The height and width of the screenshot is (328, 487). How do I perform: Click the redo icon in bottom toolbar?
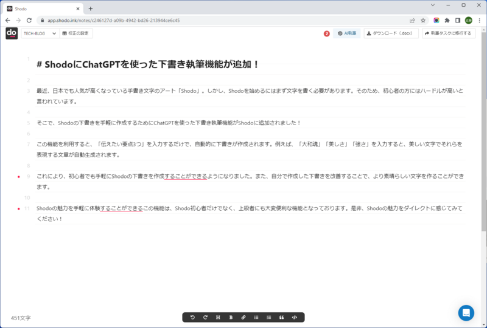[x=205, y=317]
